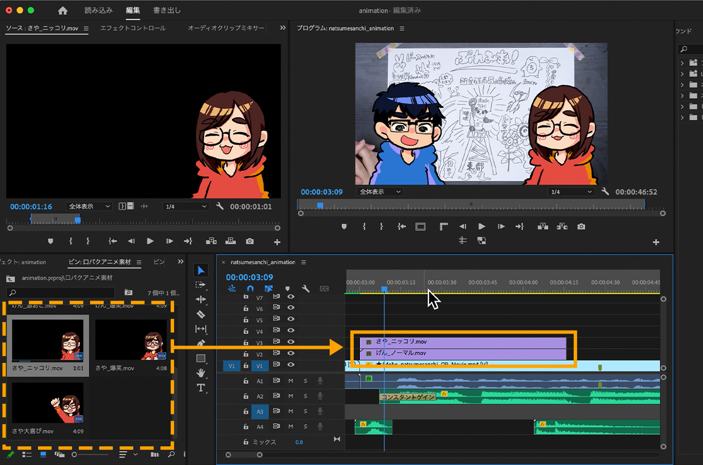Image resolution: width=703 pixels, height=465 pixels.
Task: Export frame with Program monitor camera icon
Action: point(581,226)
